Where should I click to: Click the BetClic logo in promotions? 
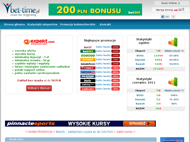click(x=88, y=47)
